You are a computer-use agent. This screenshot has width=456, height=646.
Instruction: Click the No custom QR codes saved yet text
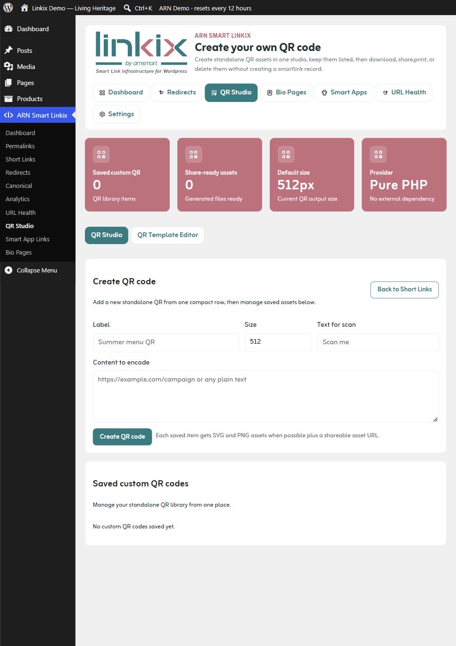point(134,527)
